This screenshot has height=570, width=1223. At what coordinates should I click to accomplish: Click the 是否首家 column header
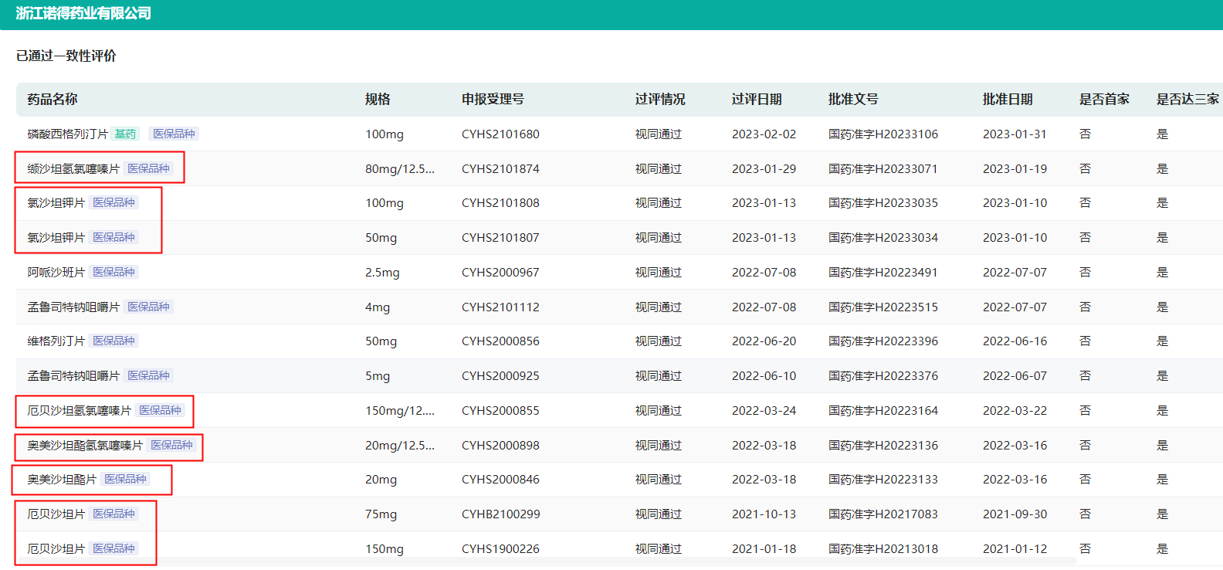pos(1104,100)
